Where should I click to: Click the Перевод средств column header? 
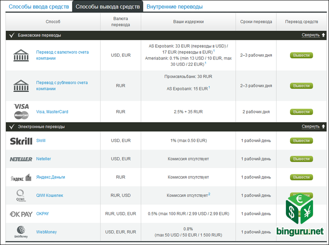[302, 22]
